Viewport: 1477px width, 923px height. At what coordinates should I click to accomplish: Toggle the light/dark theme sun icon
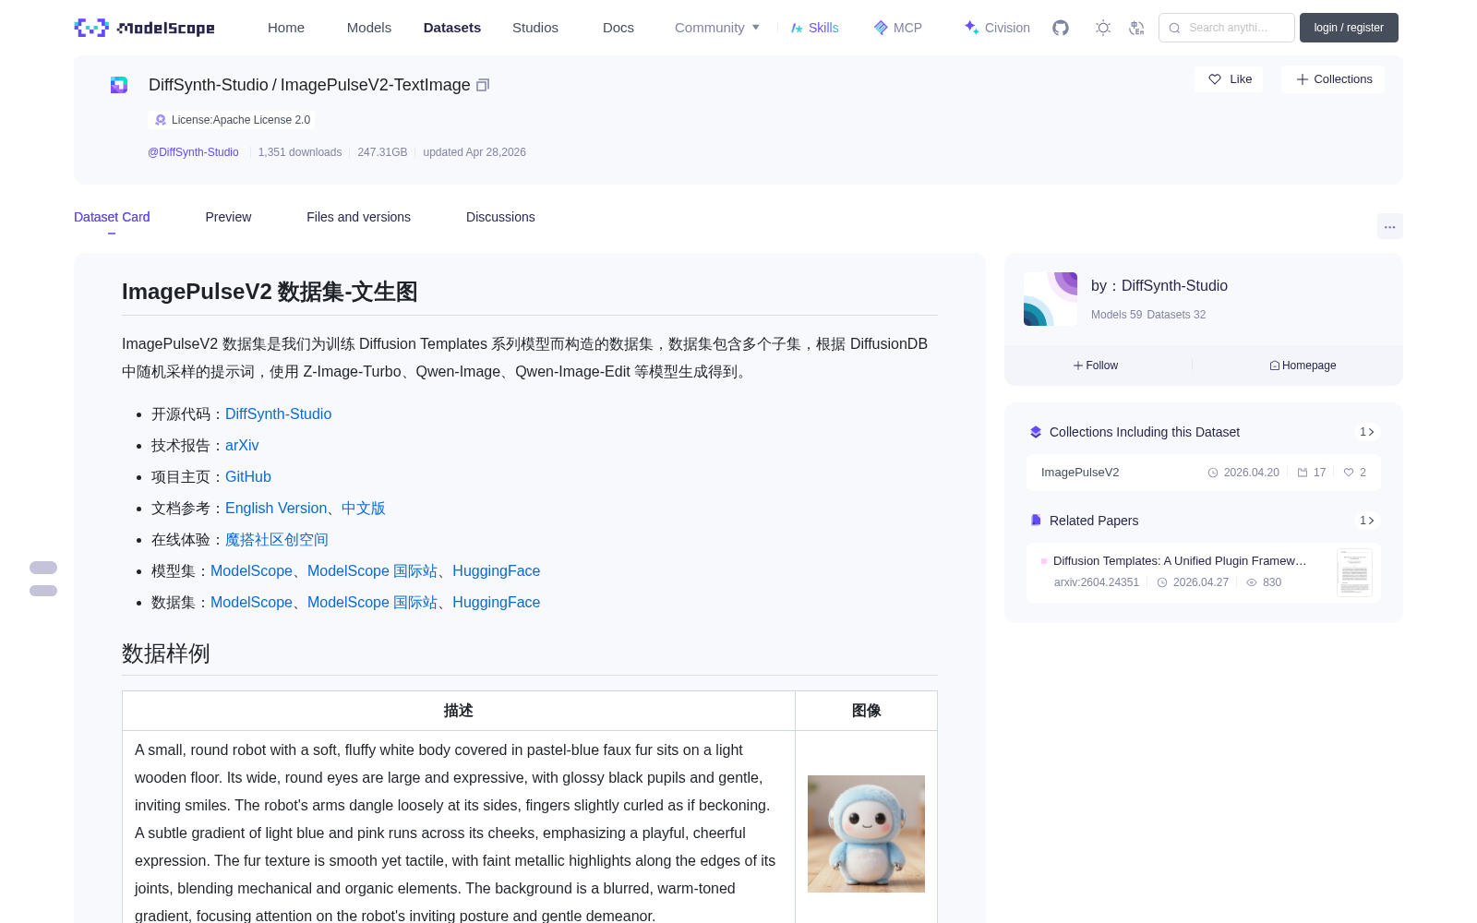click(x=1103, y=28)
